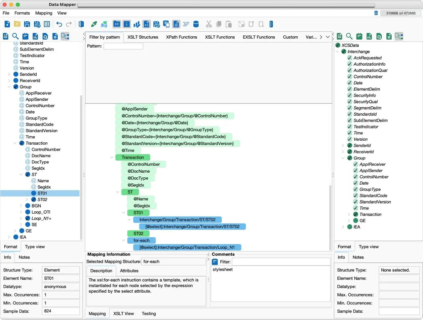This screenshot has height=320, width=423.
Task: Select the eyedropper tool in the toolbar
Action: (94, 24)
